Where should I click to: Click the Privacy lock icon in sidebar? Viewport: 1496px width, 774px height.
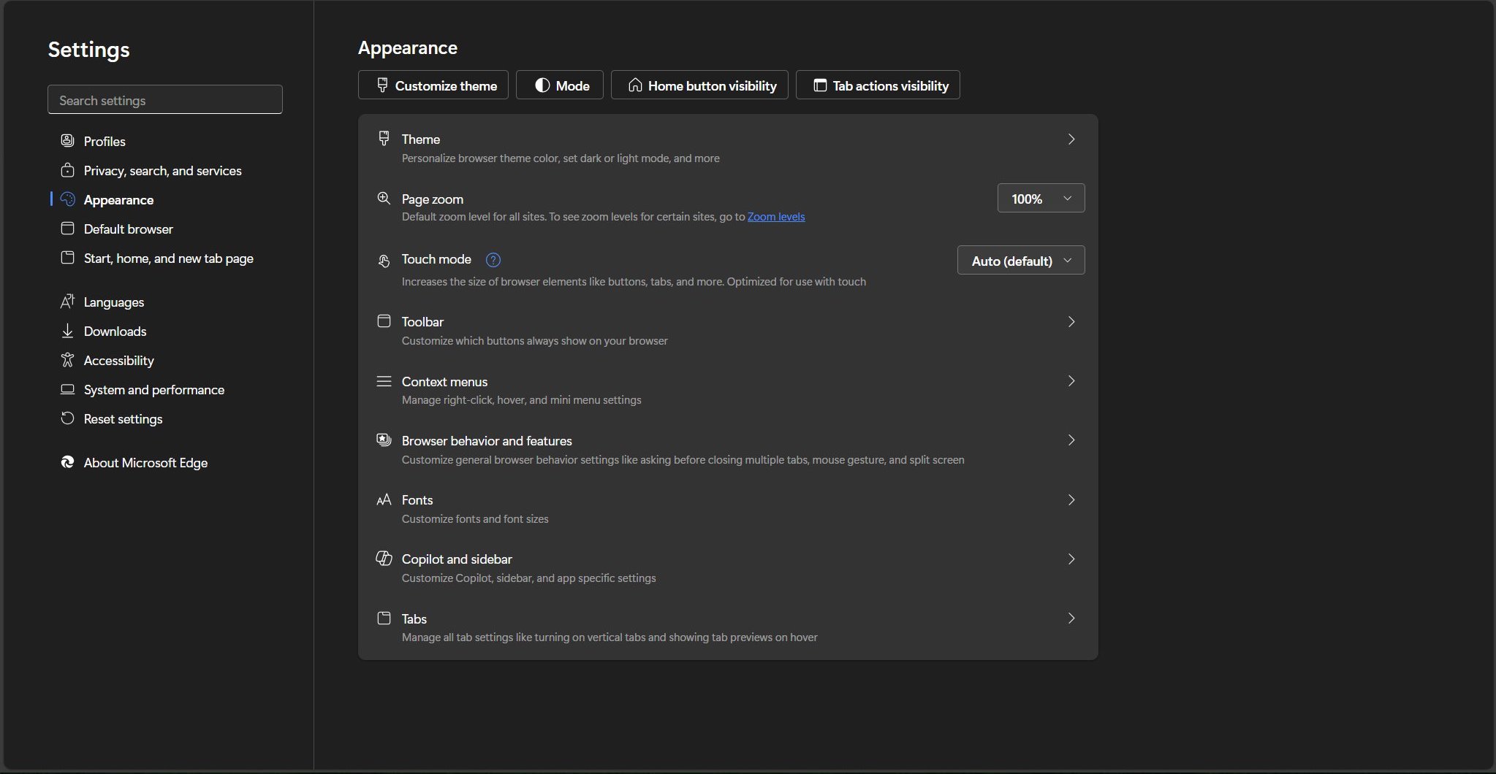click(x=67, y=170)
